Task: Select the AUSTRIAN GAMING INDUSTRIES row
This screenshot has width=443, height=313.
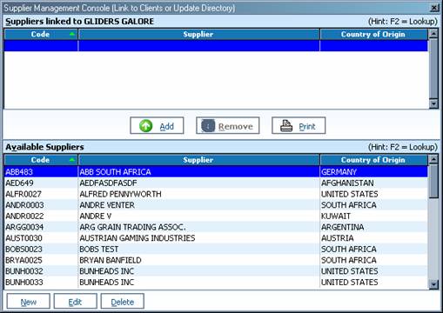Action: pyautogui.click(x=216, y=238)
